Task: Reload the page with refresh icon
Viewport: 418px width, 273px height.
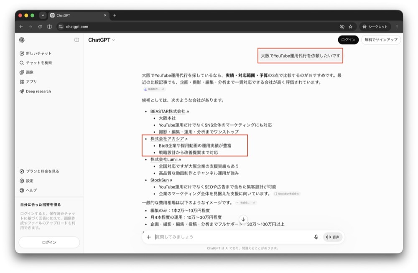Action: pyautogui.click(x=40, y=27)
